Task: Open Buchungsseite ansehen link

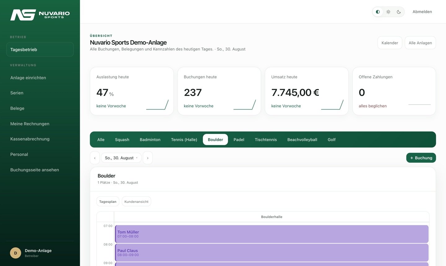Action: tap(40, 170)
